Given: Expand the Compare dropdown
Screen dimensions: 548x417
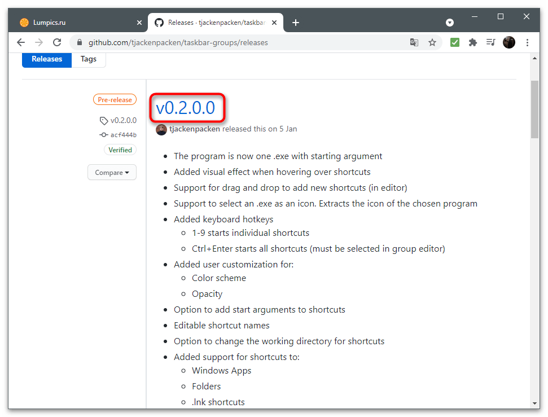Looking at the screenshot, I should pos(112,172).
